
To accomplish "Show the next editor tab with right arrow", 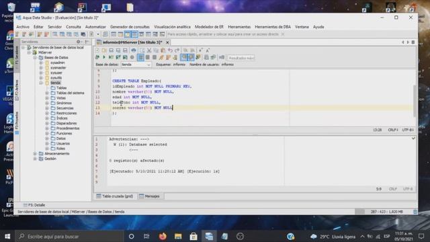I will click(408, 42).
